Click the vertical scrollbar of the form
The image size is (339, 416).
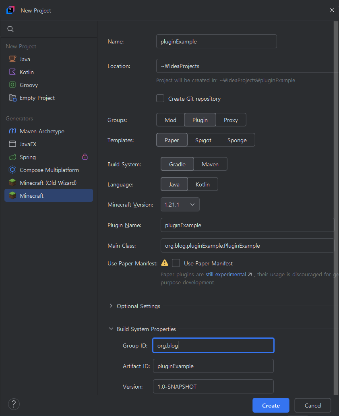pos(336,207)
